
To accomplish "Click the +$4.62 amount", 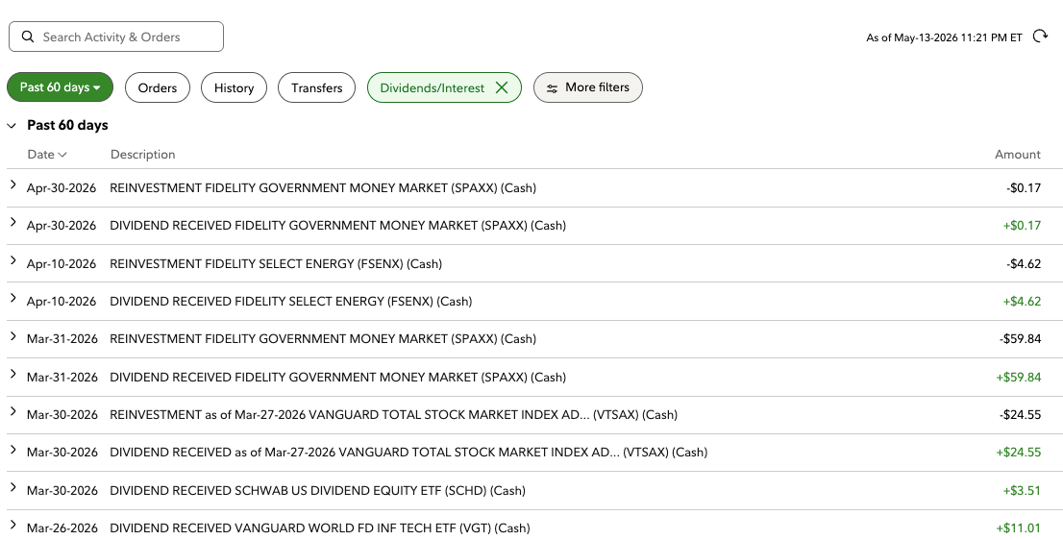I will pos(1022,302).
